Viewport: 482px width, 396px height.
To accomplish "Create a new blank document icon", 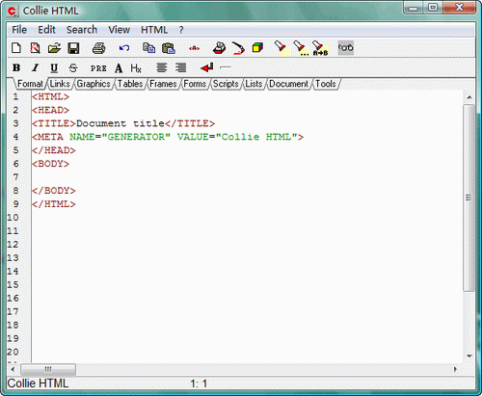I will 16,48.
